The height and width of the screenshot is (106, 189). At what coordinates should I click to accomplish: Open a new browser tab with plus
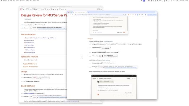89,12
